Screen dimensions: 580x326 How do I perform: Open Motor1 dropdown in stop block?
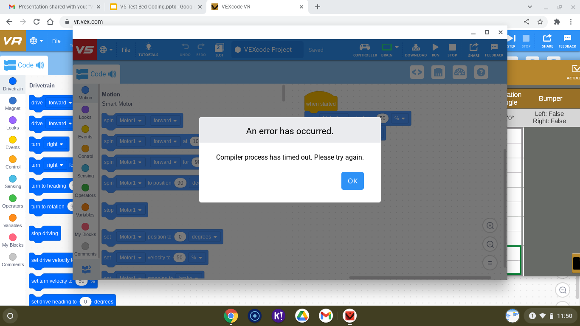pyautogui.click(x=130, y=210)
